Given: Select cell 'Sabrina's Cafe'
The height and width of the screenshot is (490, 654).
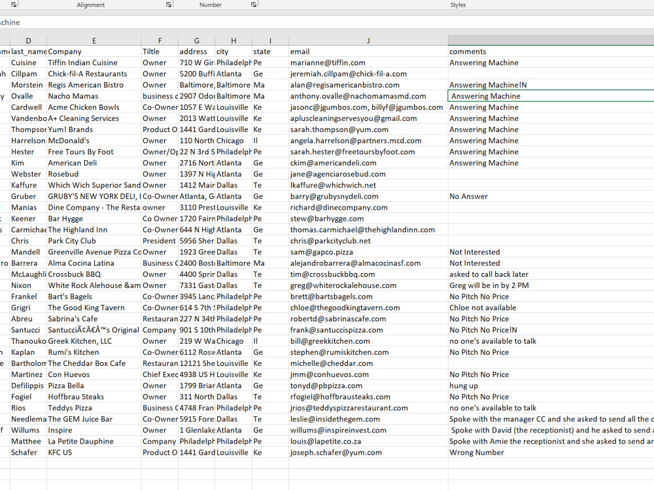Looking at the screenshot, I should pos(94,319).
